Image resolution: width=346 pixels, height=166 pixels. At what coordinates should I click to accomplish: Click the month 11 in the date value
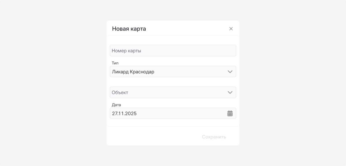[x=121, y=113]
